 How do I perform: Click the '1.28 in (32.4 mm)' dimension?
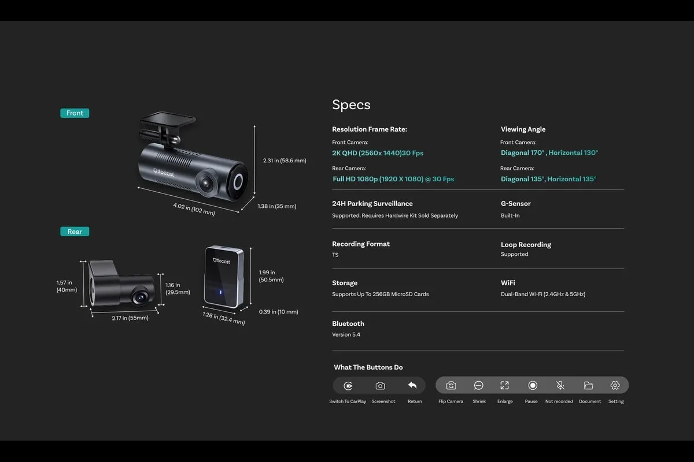223,319
